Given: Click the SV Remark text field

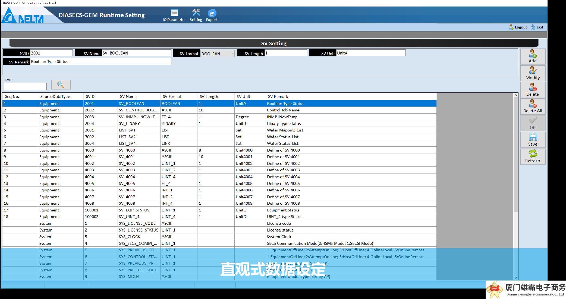Looking at the screenshot, I should point(100,62).
